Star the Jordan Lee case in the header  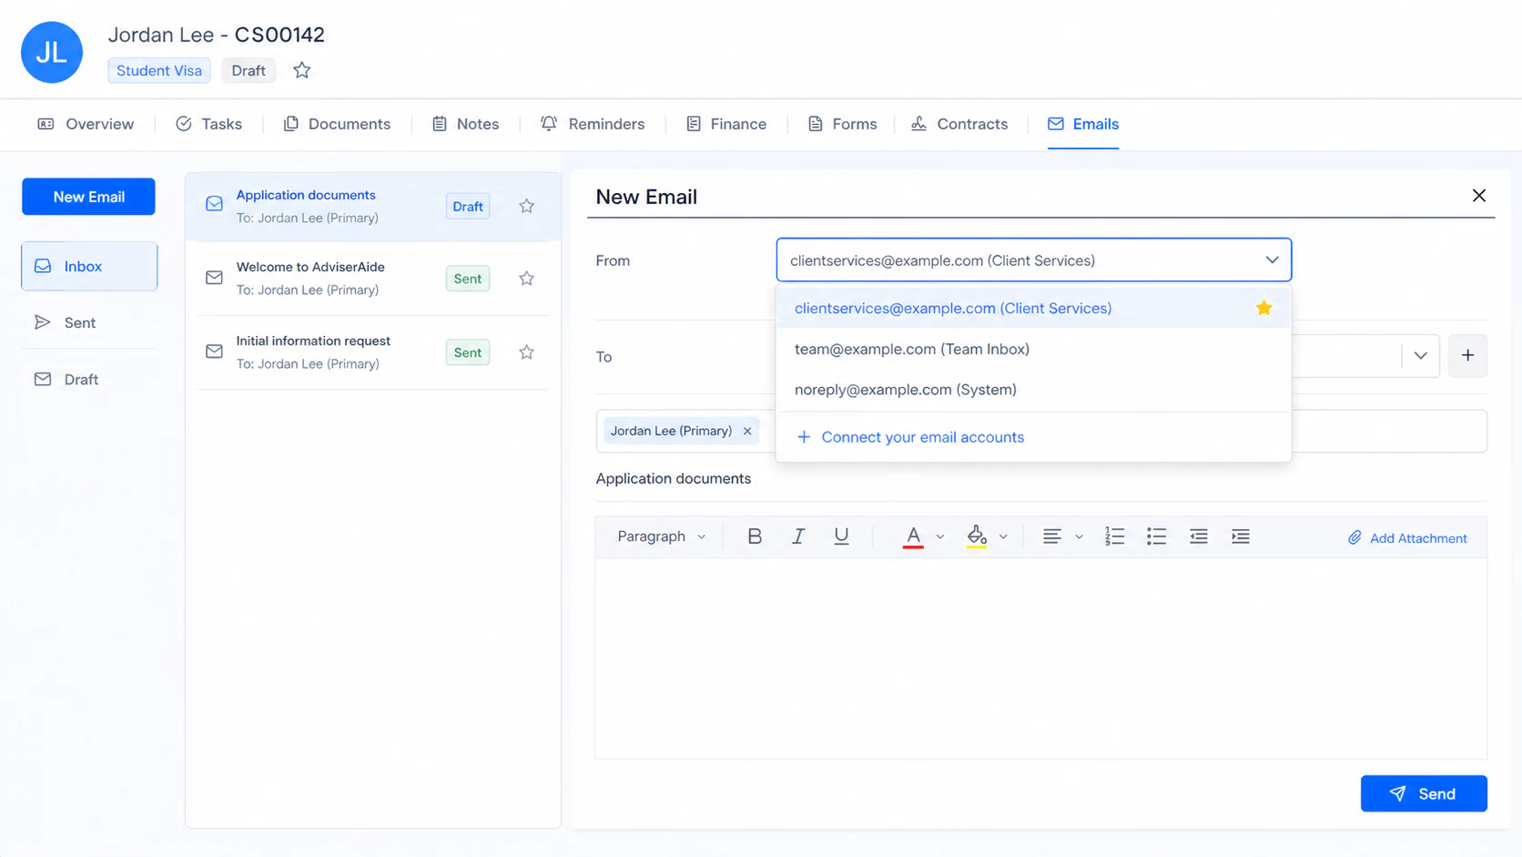[302, 70]
